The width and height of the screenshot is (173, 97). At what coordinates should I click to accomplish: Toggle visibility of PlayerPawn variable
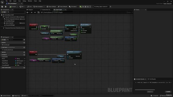click(x=25, y=63)
